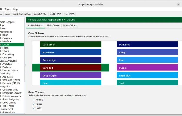Viewport: 182px width, 116px height.
Task: Switch to the Color Scheme tab
Action: (36, 26)
